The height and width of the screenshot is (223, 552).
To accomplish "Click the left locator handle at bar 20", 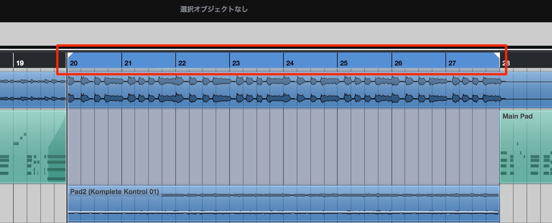I will click(70, 55).
